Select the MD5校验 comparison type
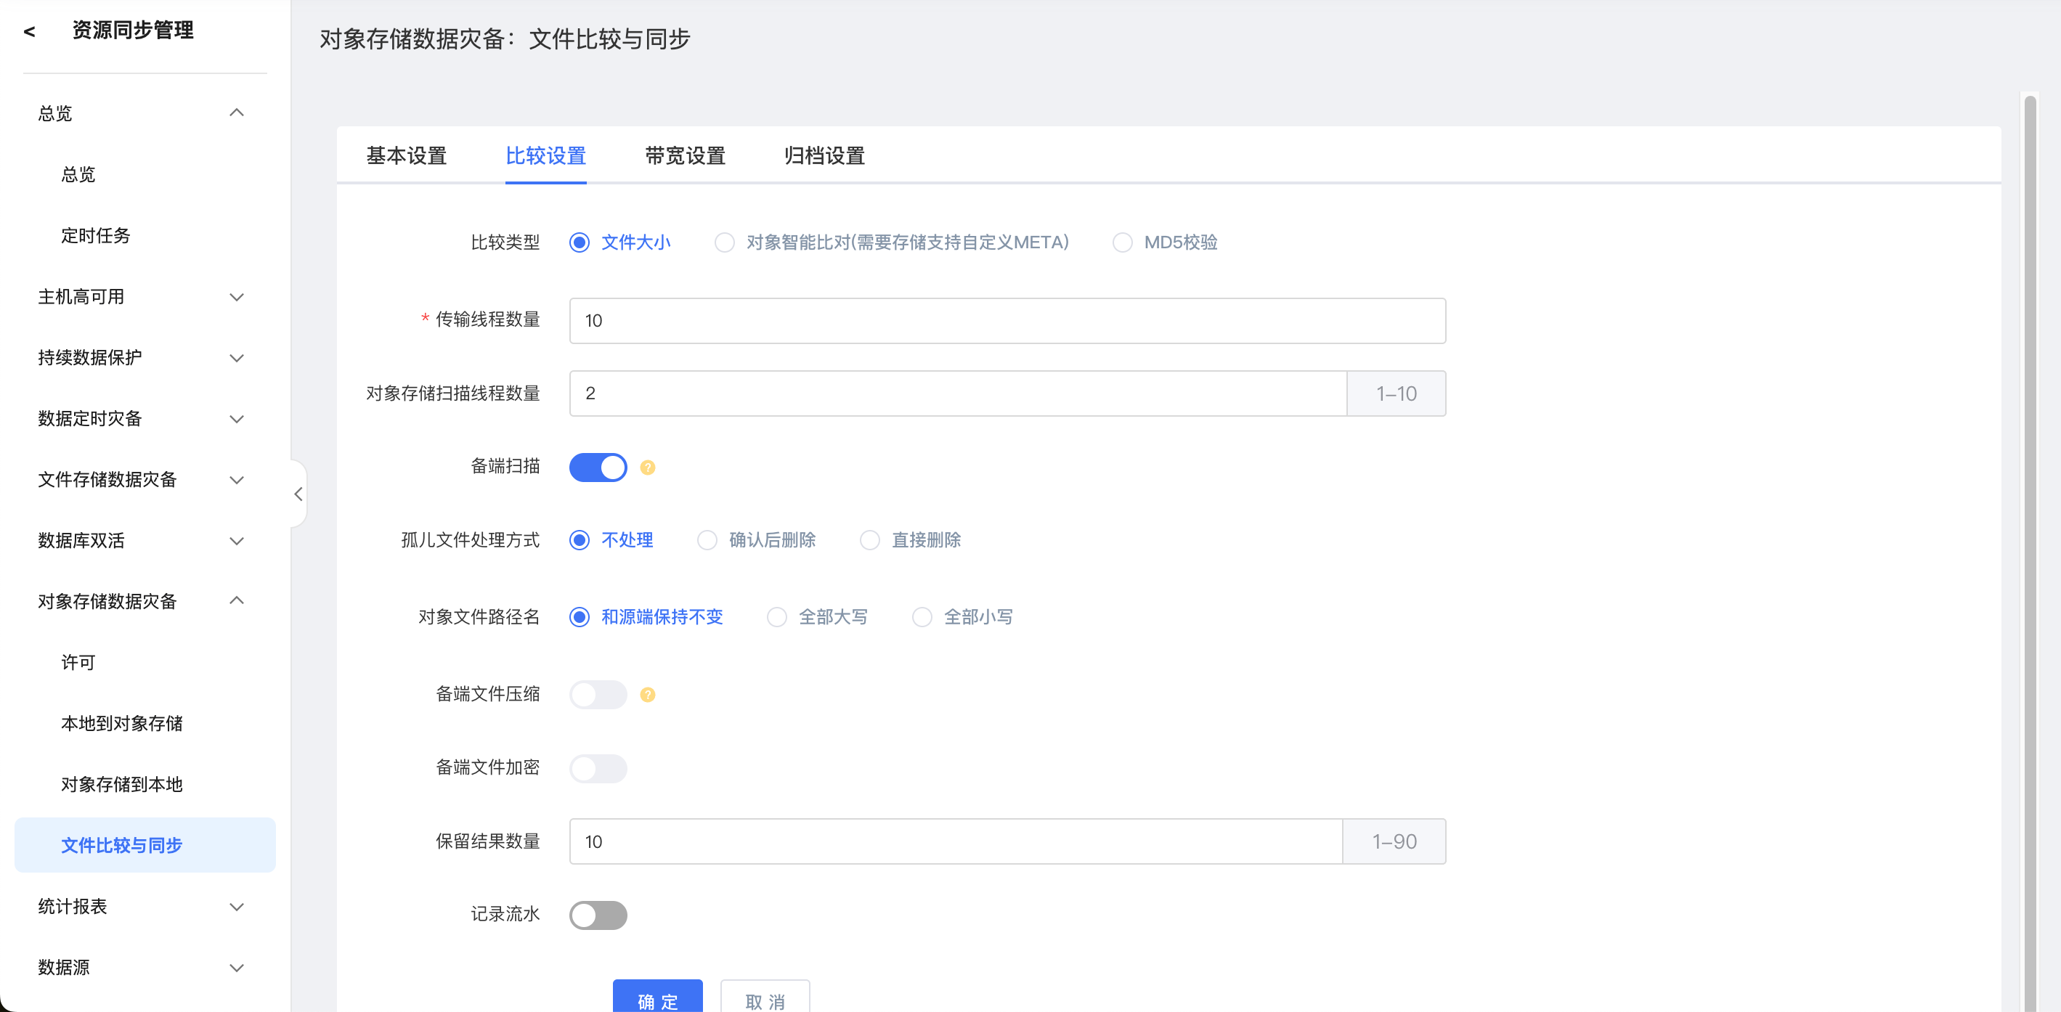The width and height of the screenshot is (2061, 1012). (1123, 242)
